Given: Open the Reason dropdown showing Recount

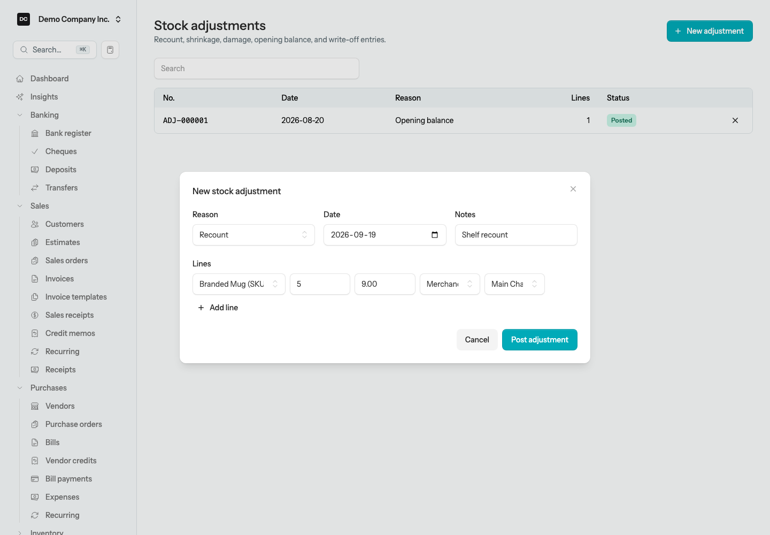Looking at the screenshot, I should [253, 235].
